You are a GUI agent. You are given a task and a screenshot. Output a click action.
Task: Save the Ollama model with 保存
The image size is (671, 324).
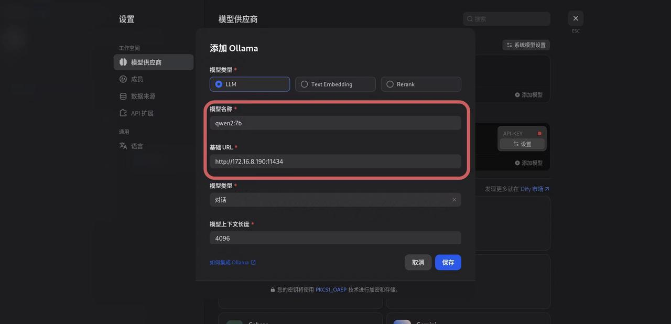click(x=448, y=262)
